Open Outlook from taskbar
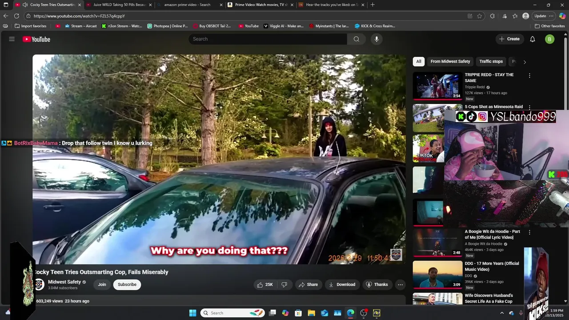Screen dimensions: 569x320 pyautogui.click(x=325, y=313)
